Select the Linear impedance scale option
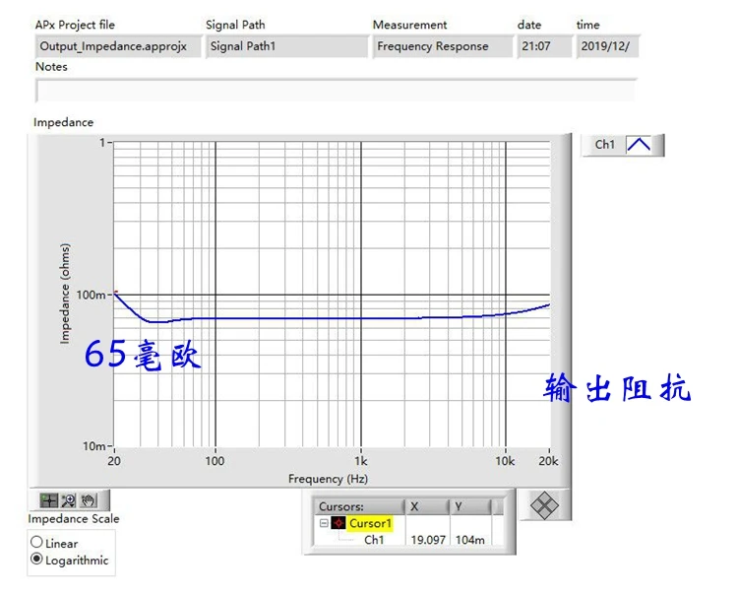The width and height of the screenshot is (738, 596). click(37, 543)
